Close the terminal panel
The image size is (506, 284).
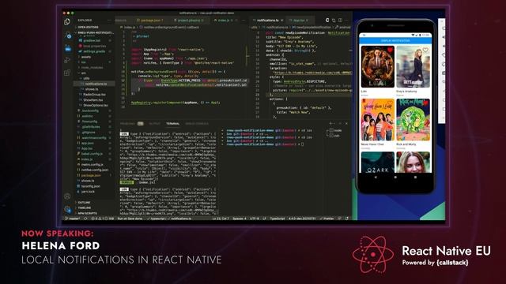click(x=346, y=123)
